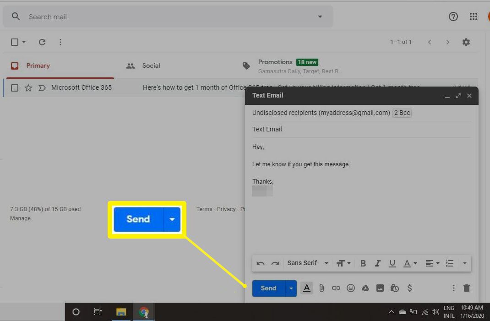Click into the Search mail field
Screen dimensions: 490x321
(x=169, y=16)
